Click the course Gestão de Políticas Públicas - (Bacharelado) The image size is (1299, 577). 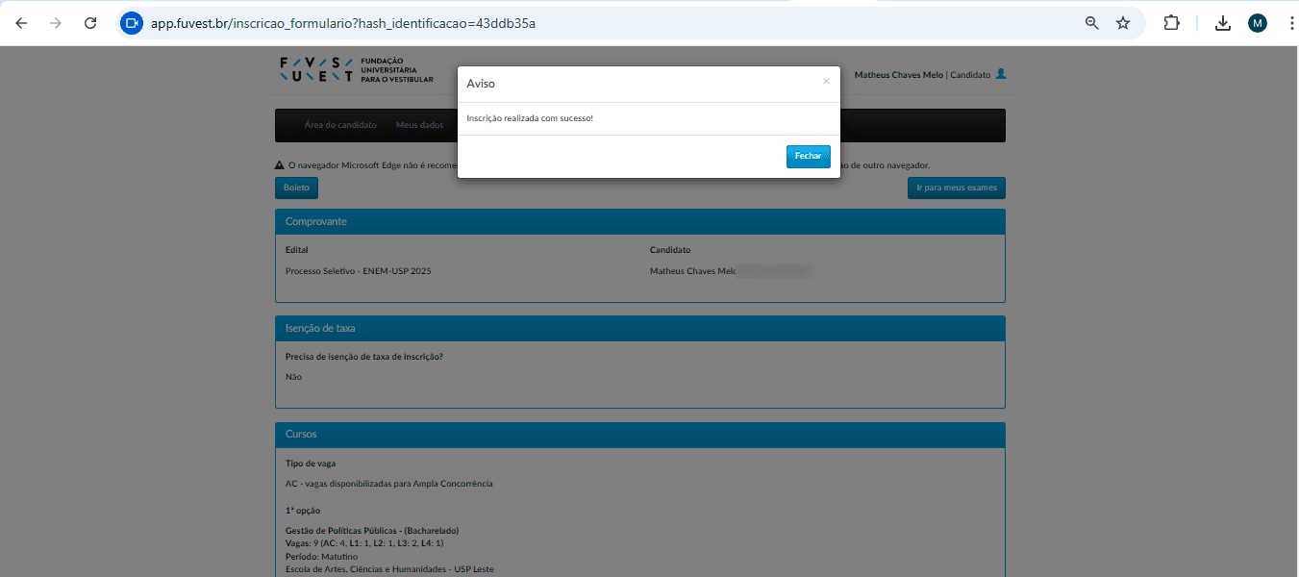pos(372,531)
